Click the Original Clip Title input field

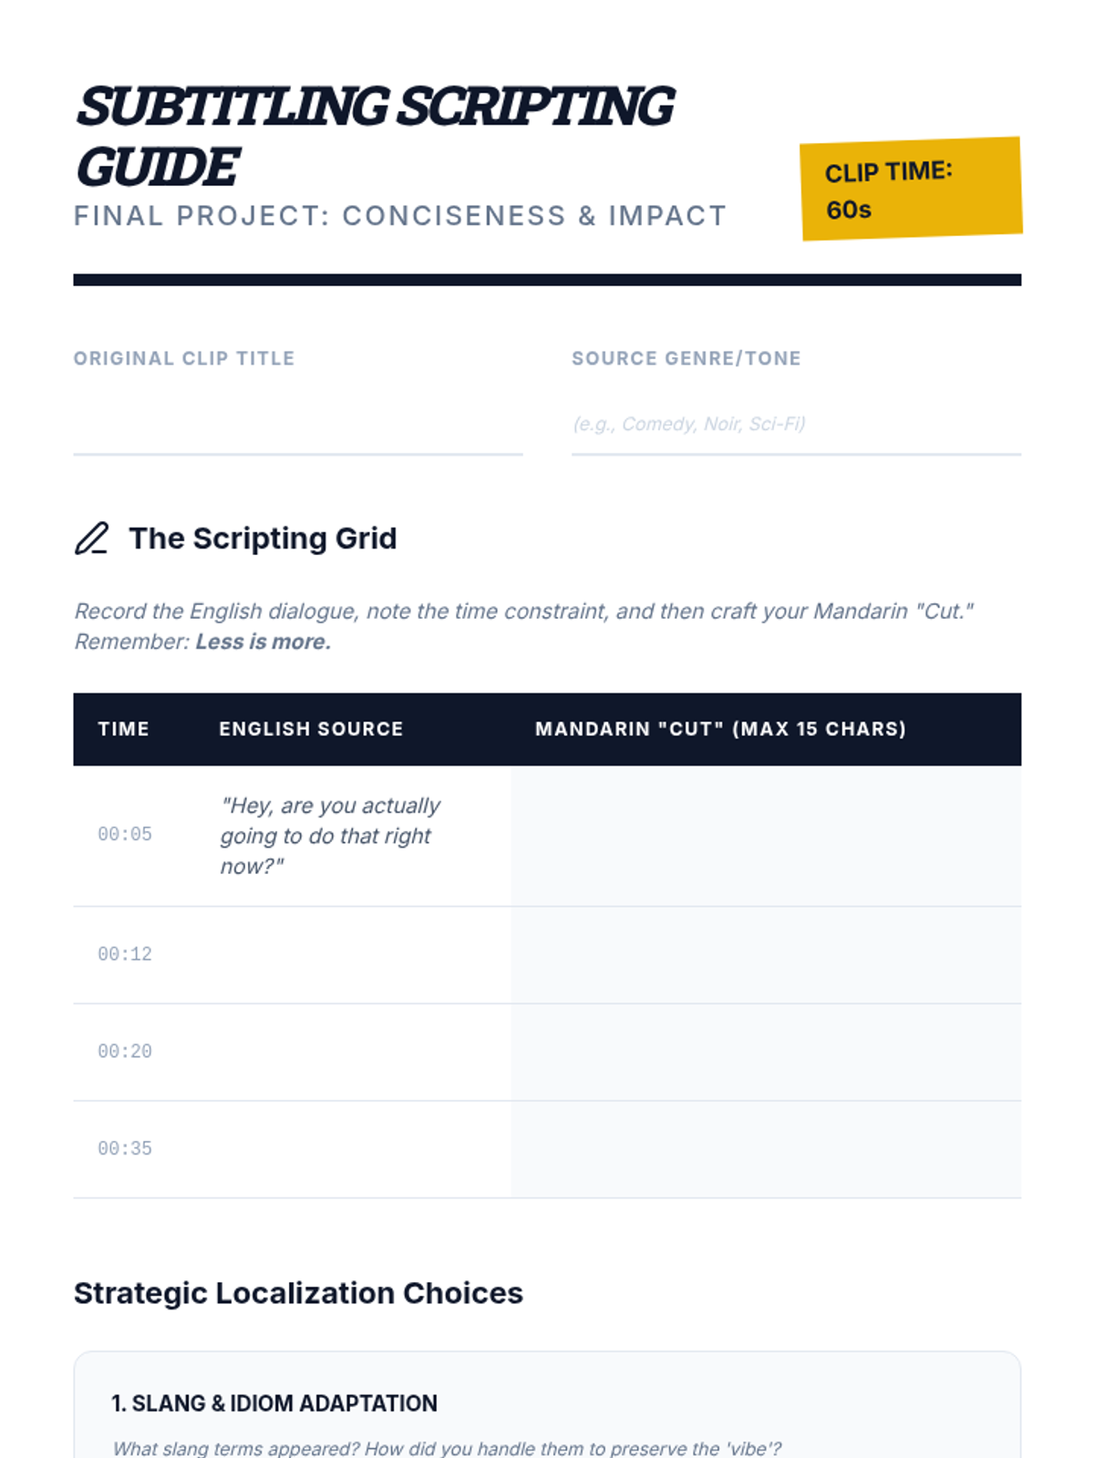[297, 425]
